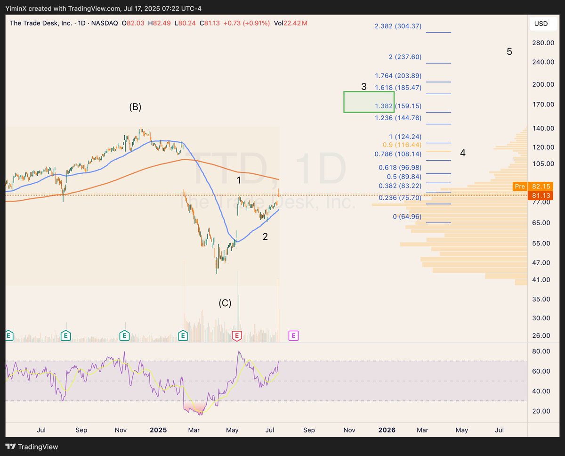This screenshot has width=565, height=456.
Task: Select the 0.618 (96.98) Fibonacci level
Action: coord(400,167)
